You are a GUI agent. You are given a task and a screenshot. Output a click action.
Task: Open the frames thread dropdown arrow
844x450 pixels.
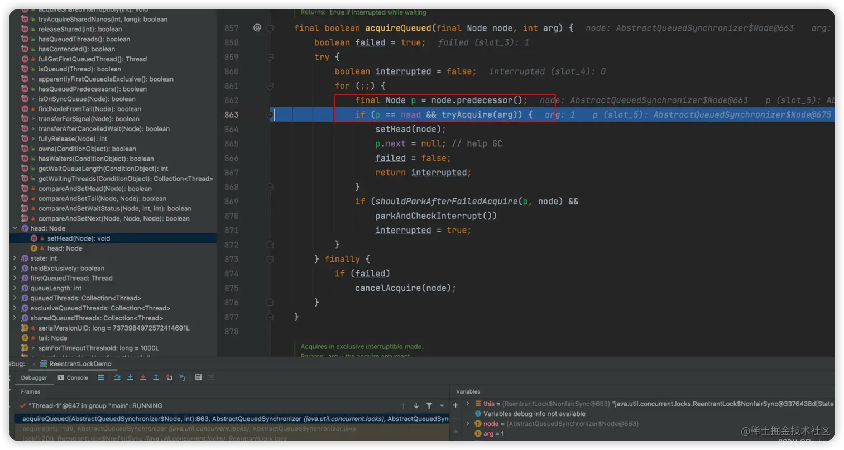coord(442,406)
